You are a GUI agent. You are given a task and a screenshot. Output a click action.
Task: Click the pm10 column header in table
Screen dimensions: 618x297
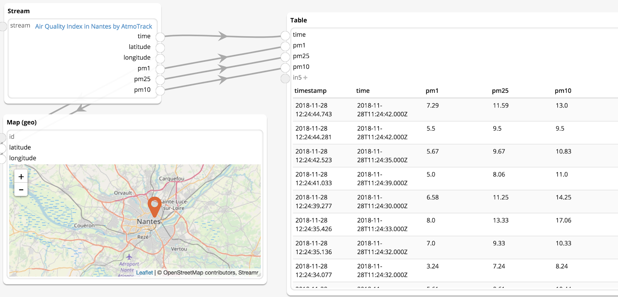click(563, 91)
